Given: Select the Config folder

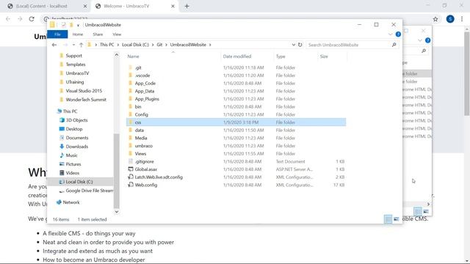Looking at the screenshot, I should pyautogui.click(x=141, y=114).
